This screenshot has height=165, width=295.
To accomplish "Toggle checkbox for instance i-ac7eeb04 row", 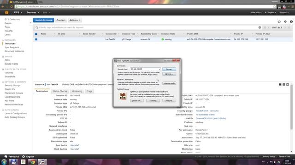I will click(x=36, y=39).
